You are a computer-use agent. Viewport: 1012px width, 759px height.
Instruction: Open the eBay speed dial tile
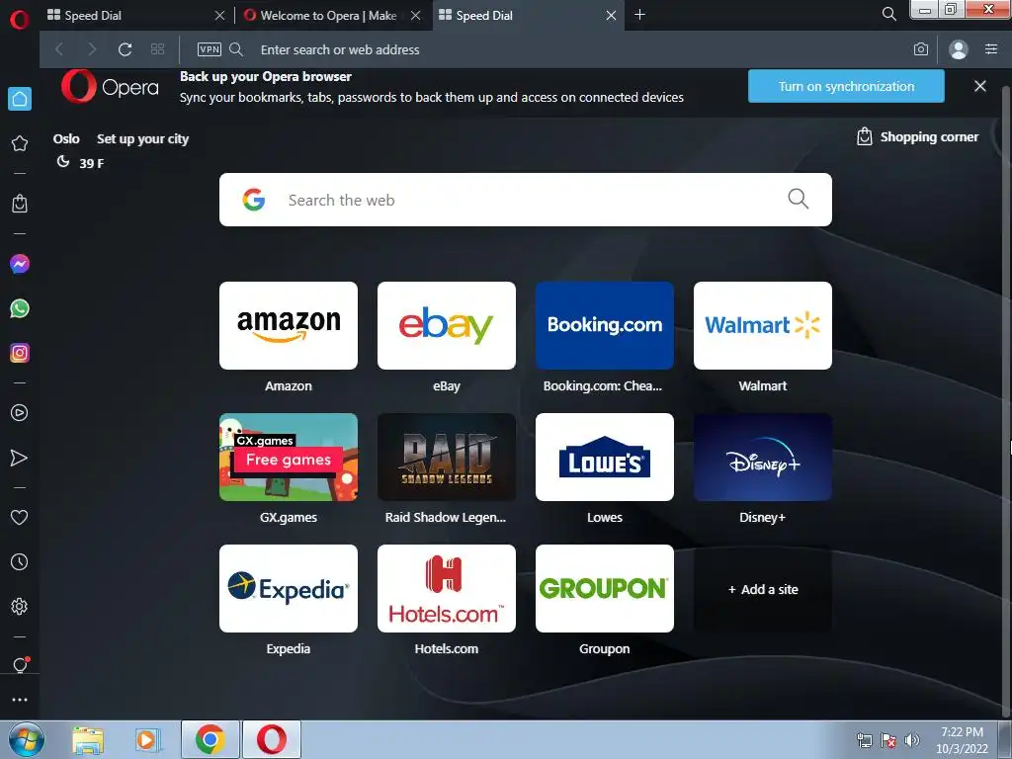coord(447,325)
